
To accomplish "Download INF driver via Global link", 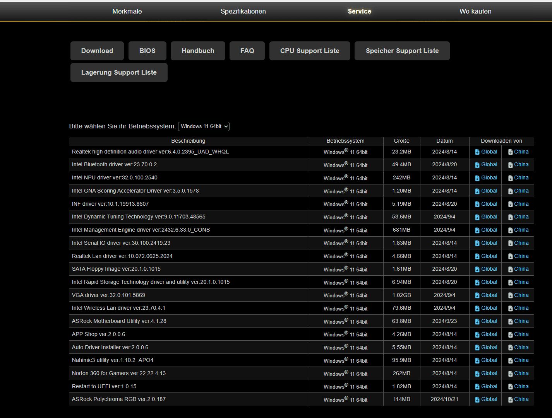I will (489, 204).
